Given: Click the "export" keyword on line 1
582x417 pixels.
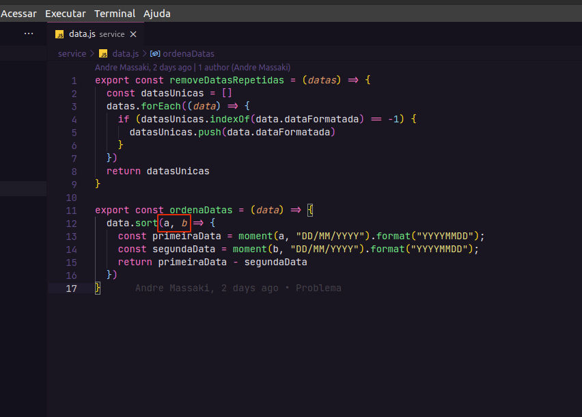Looking at the screenshot, I should click(x=112, y=80).
